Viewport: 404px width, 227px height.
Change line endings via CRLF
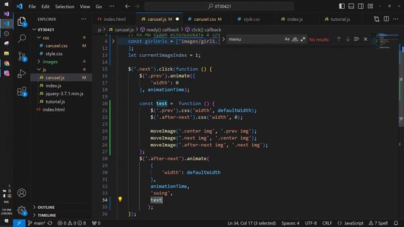(x=327, y=223)
